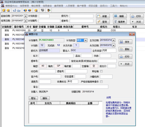Viewport: 145px width, 127px height.
Task: Click the 业务类型 field showing 内贸
Action: click(x=109, y=51)
